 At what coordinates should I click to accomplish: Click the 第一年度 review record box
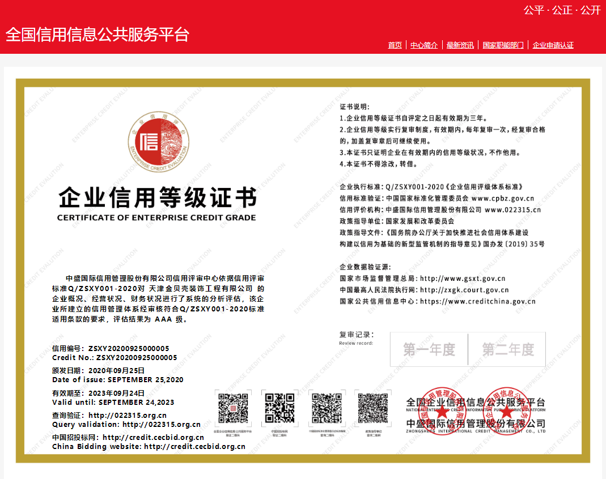click(x=429, y=349)
